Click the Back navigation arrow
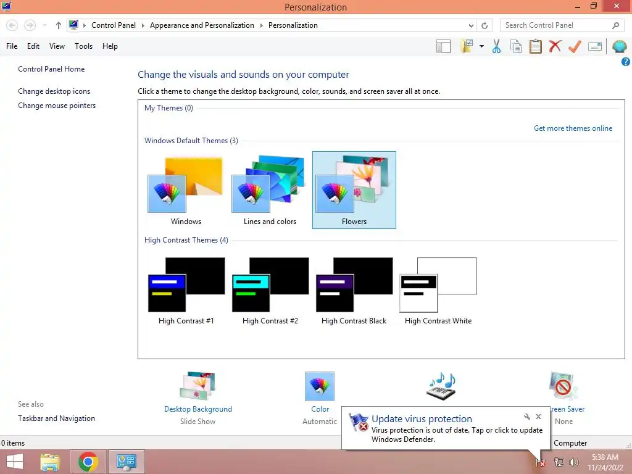 tap(12, 25)
